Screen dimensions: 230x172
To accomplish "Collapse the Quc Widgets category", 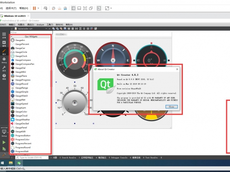I will pyautogui.click(x=12, y=36).
